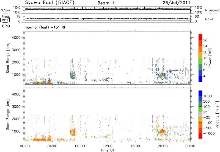Click the 20:00 echo patch in Velocity panel

[162, 132]
